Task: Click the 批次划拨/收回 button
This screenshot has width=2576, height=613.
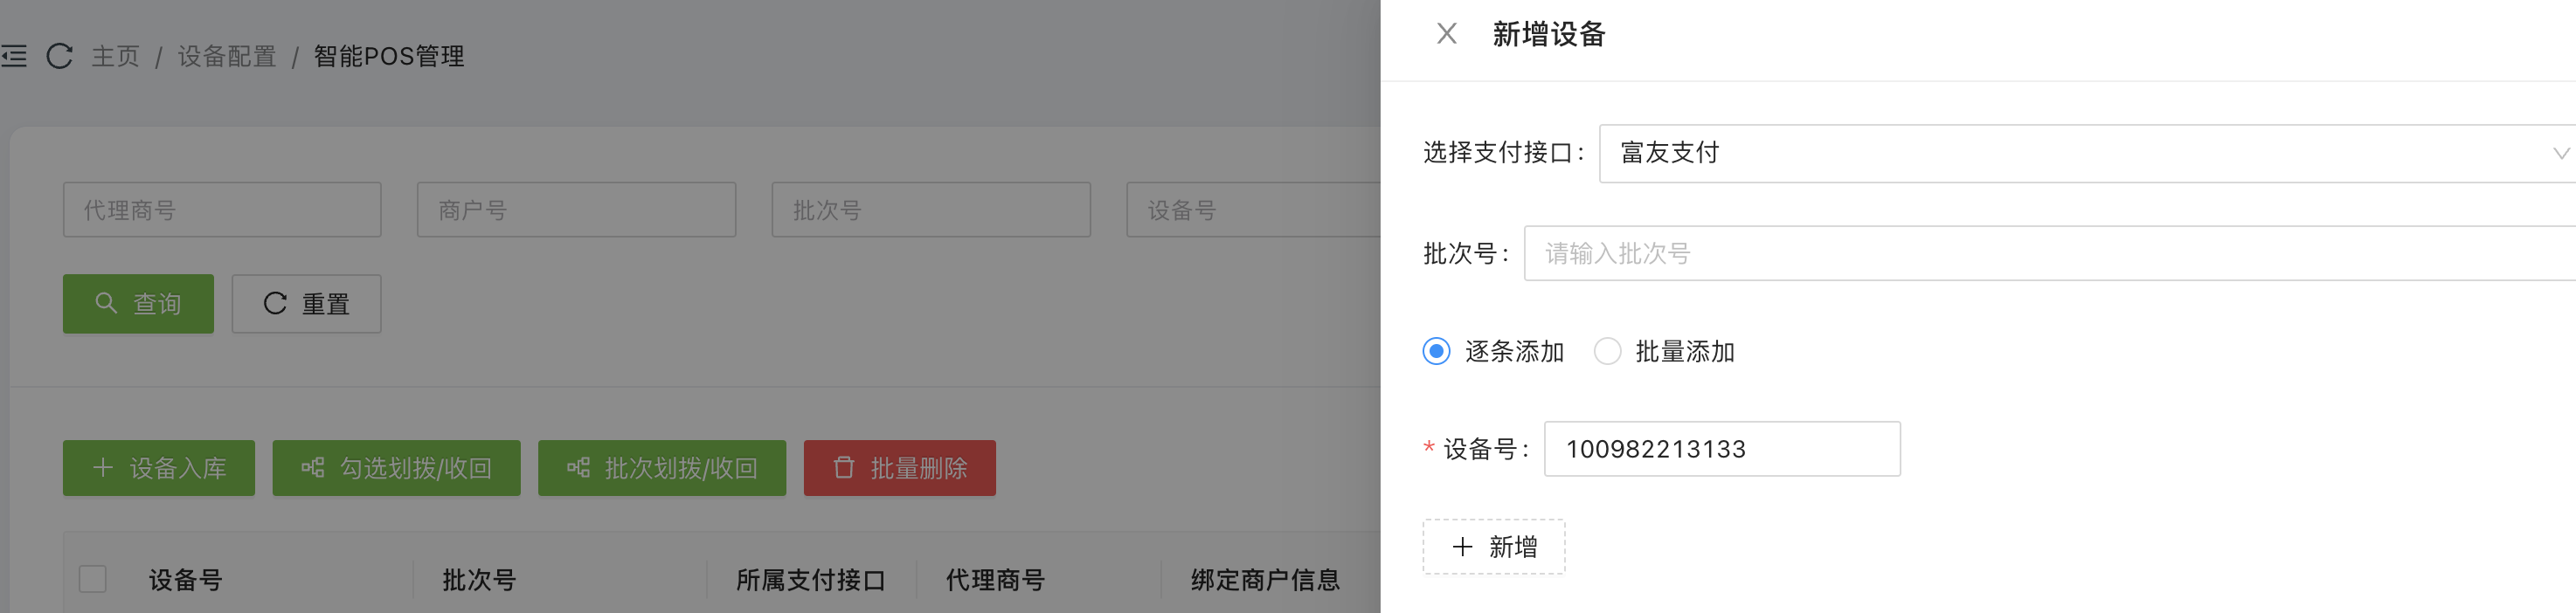Action: tap(662, 468)
